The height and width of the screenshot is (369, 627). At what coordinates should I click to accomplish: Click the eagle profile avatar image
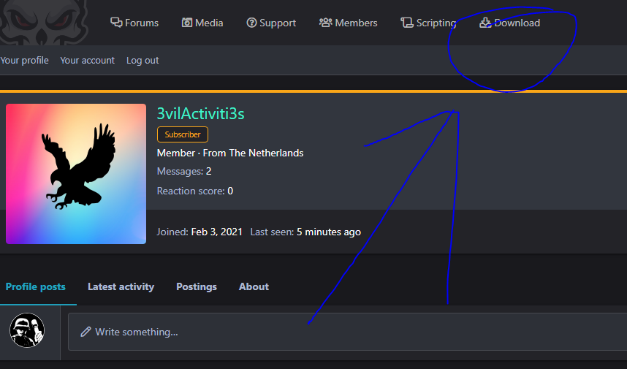76,174
